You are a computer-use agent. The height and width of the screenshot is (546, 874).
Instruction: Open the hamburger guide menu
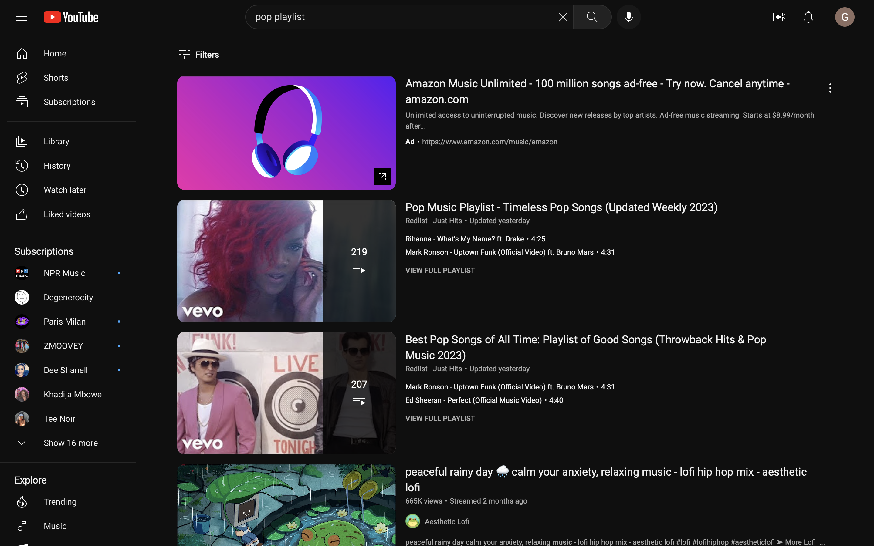(x=22, y=17)
